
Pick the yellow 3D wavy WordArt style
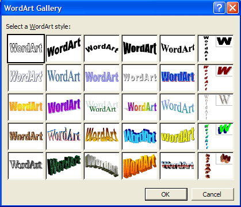178,136
